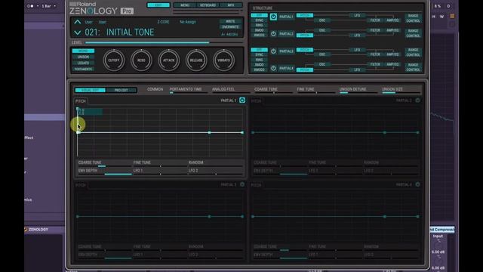Adjust Partial 1 Coarse Tune slider

pyautogui.click(x=105, y=166)
